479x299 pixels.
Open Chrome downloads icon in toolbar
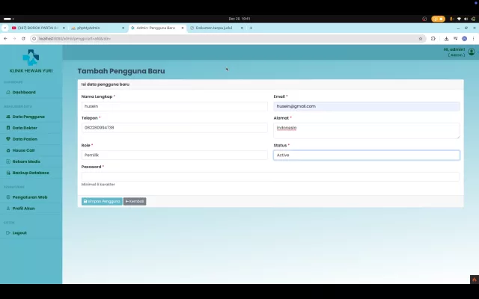pos(446,39)
